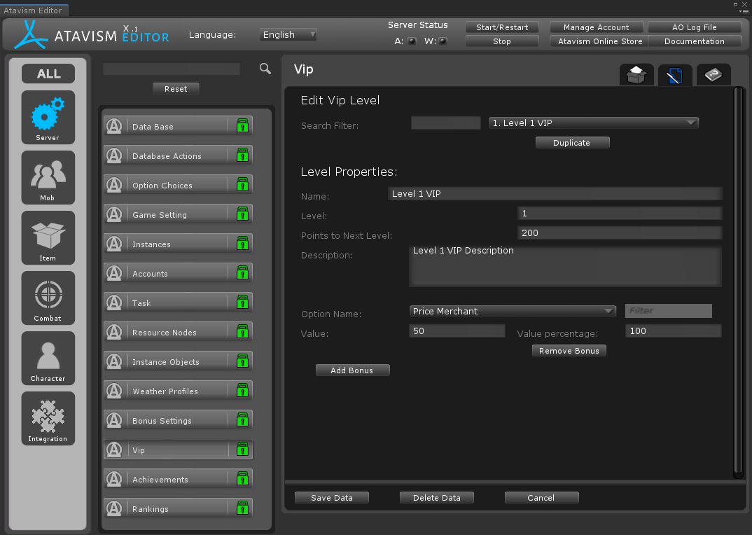Image resolution: width=752 pixels, height=535 pixels.
Task: Switch to the edit document tab
Action: [675, 75]
